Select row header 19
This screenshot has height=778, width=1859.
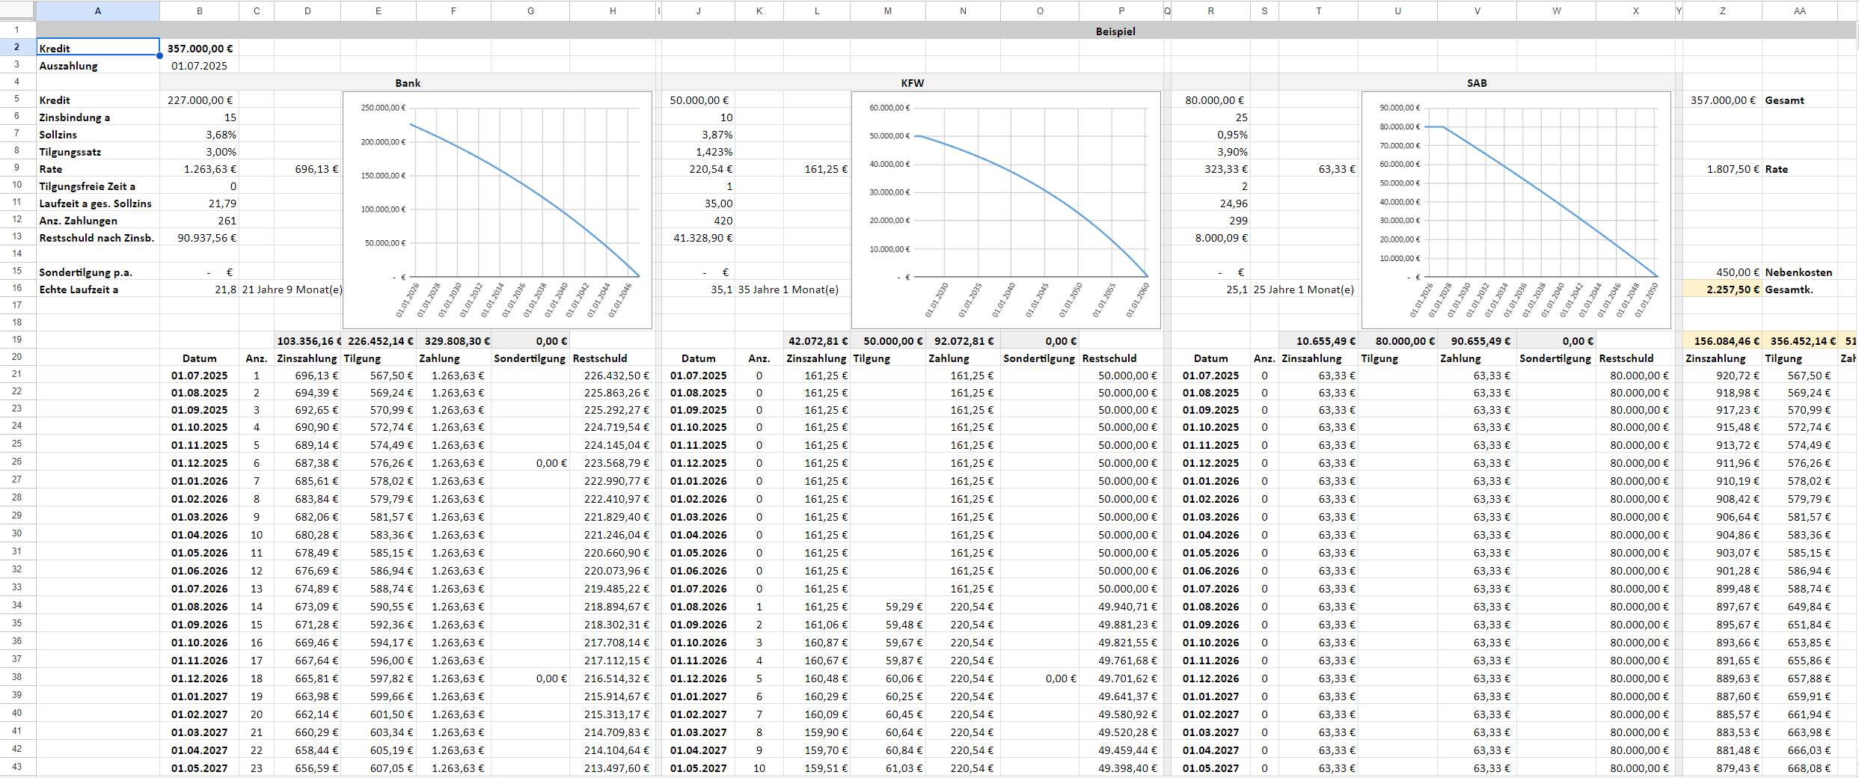click(16, 340)
